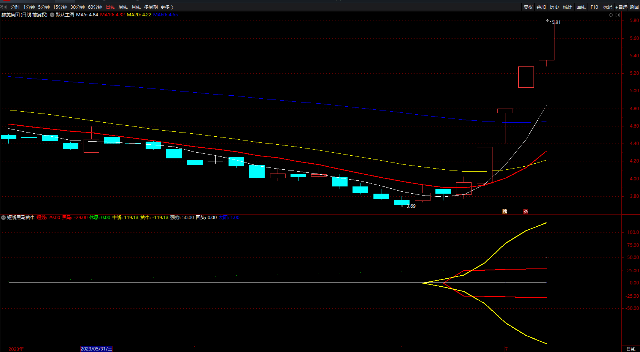Click the 黑马: -29.00 indicator value
This screenshot has width=640, height=352.
click(x=75, y=218)
